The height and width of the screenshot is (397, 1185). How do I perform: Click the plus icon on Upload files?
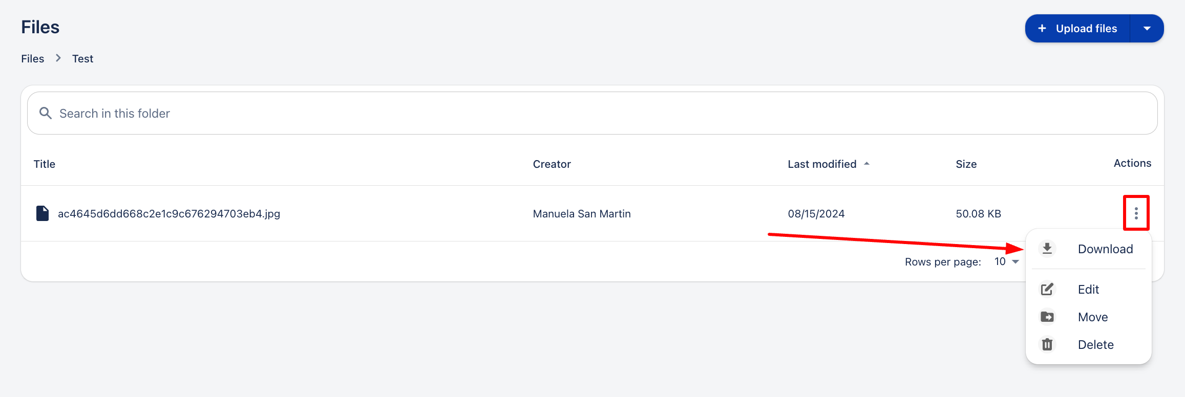click(x=1042, y=29)
